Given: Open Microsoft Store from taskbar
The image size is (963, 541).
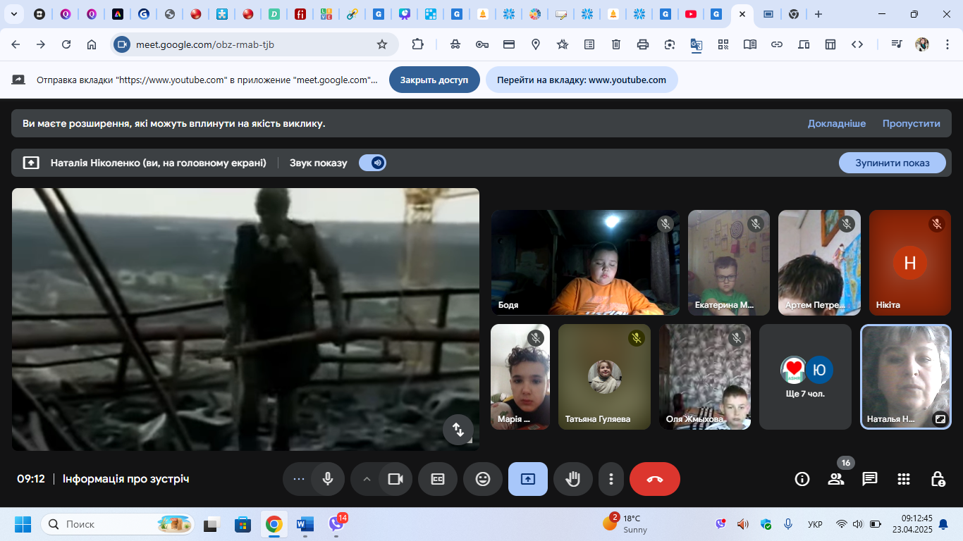Looking at the screenshot, I should coord(243,524).
